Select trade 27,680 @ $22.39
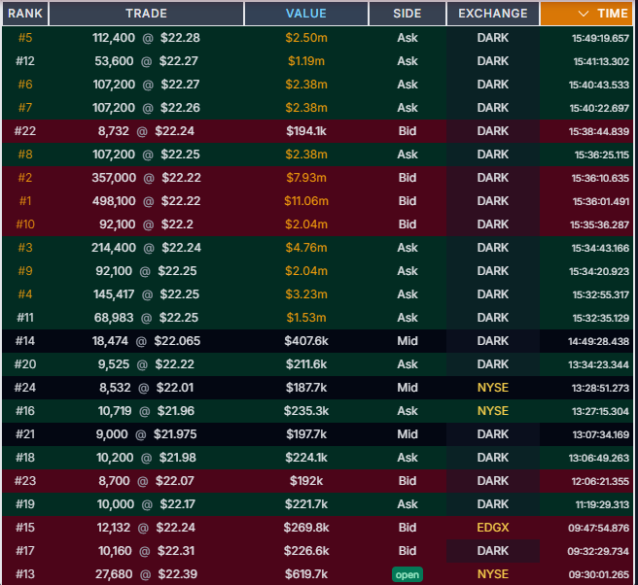This screenshot has width=638, height=585. point(146,574)
